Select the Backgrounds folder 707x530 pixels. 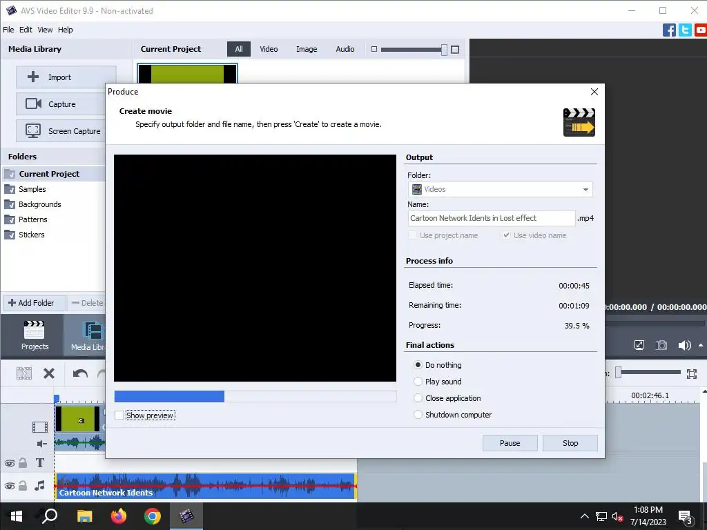coord(39,204)
